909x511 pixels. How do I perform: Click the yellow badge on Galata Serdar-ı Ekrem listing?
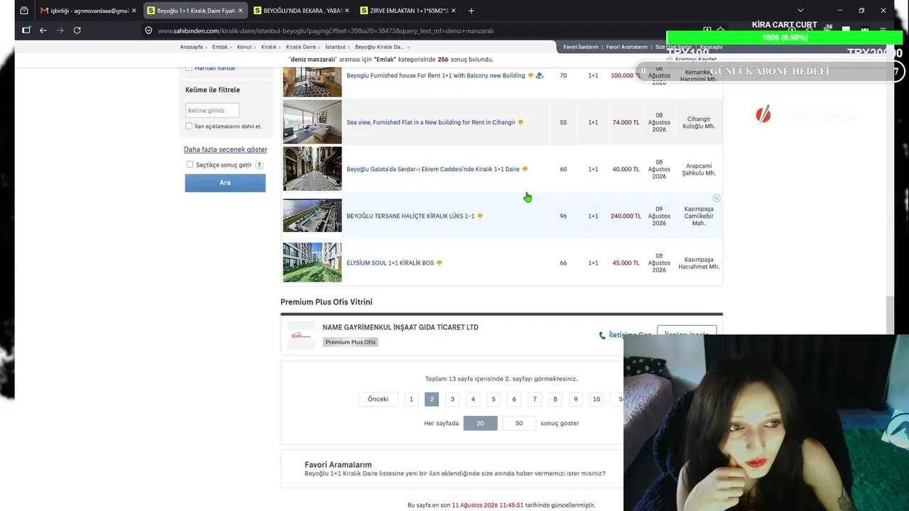tap(525, 170)
